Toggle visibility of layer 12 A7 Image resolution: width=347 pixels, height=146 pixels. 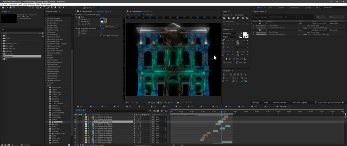point(75,142)
